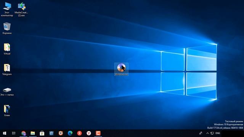Open the Windows Start menu
This screenshot has width=244, height=137.
(x=5, y=133)
